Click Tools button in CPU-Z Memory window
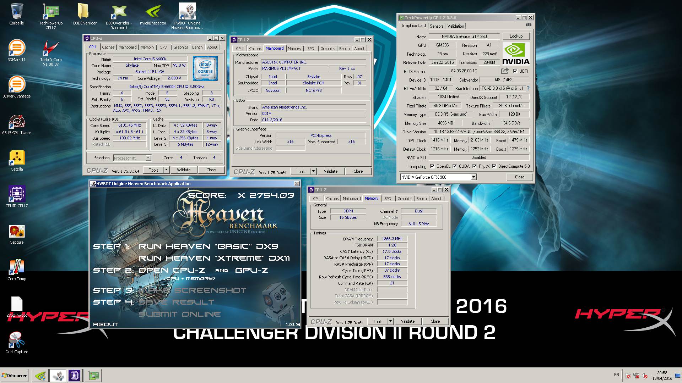The width and height of the screenshot is (682, 383). pyautogui.click(x=378, y=321)
